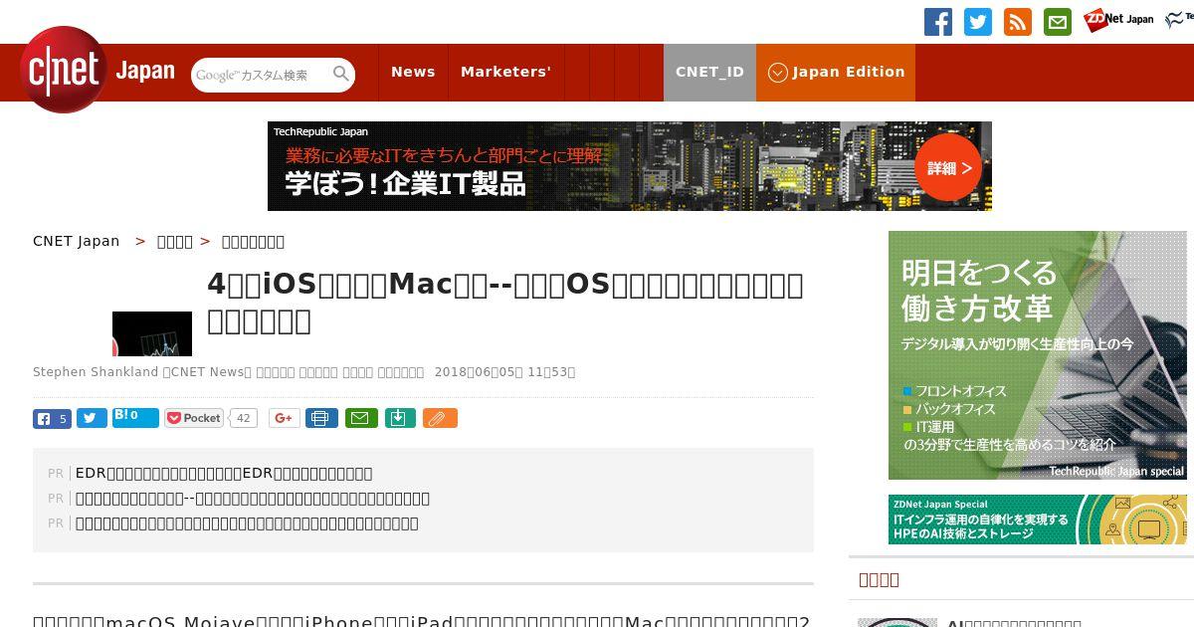Follow the second breadcrumb link
The height and width of the screenshot is (627, 1194).
click(175, 241)
